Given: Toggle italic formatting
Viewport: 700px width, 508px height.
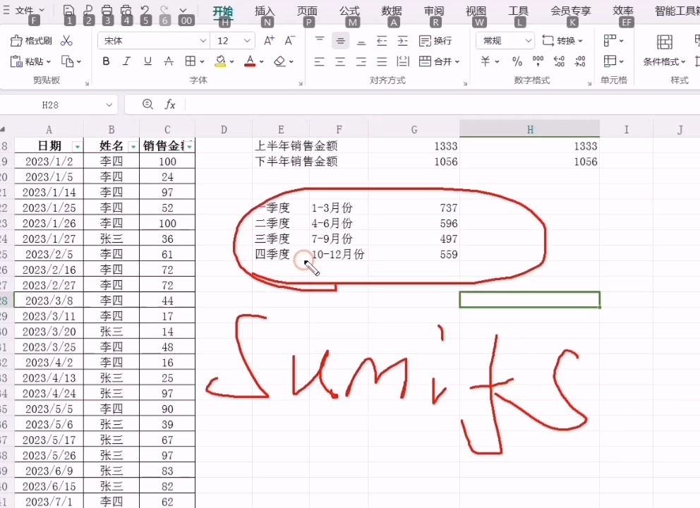Looking at the screenshot, I should tap(126, 62).
